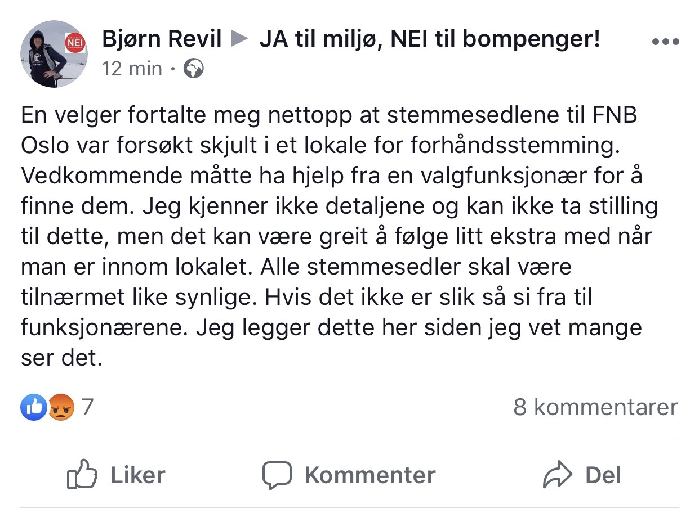This screenshot has height=513, width=699.
Task: Click the blue thumbs-up reaction icon
Action: tap(34, 407)
